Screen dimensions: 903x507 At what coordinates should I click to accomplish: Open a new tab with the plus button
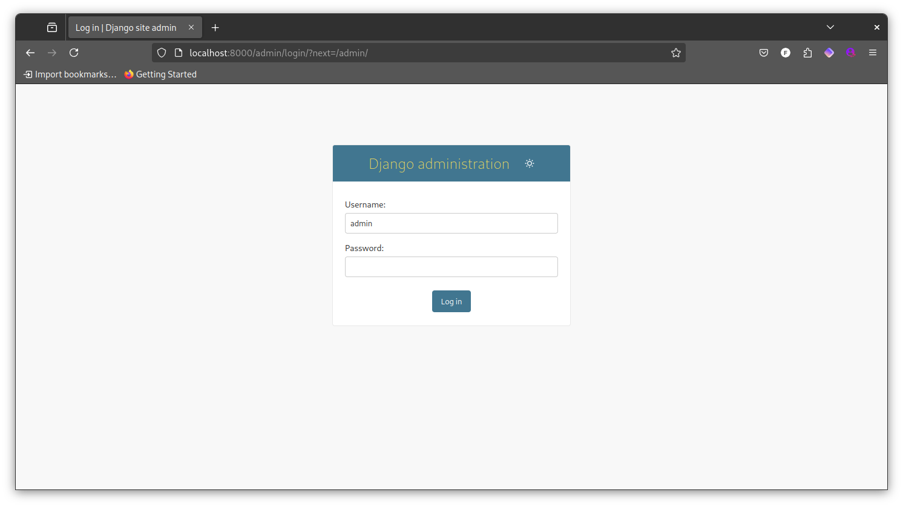pyautogui.click(x=215, y=28)
